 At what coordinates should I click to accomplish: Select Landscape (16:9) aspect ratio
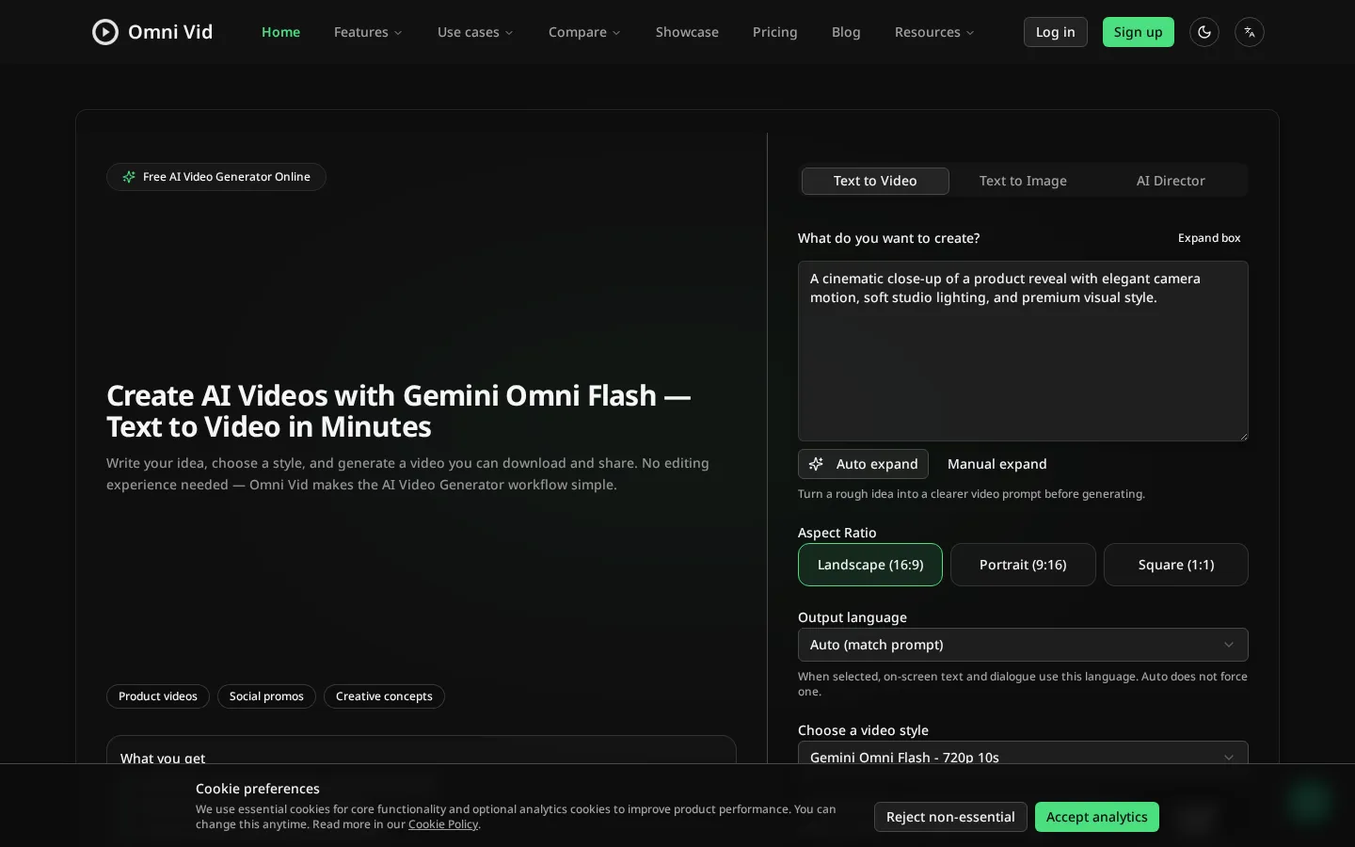(x=870, y=565)
